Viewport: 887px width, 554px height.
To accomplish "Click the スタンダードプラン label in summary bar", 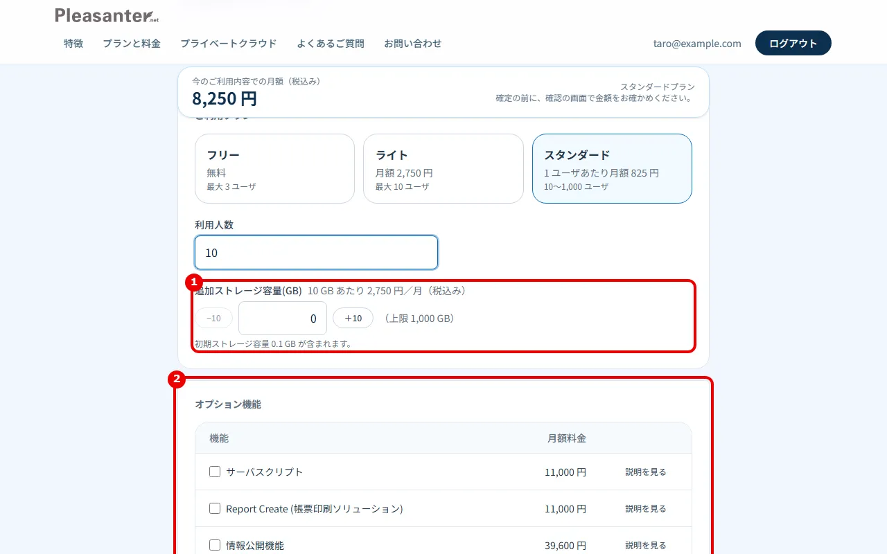I will click(658, 87).
